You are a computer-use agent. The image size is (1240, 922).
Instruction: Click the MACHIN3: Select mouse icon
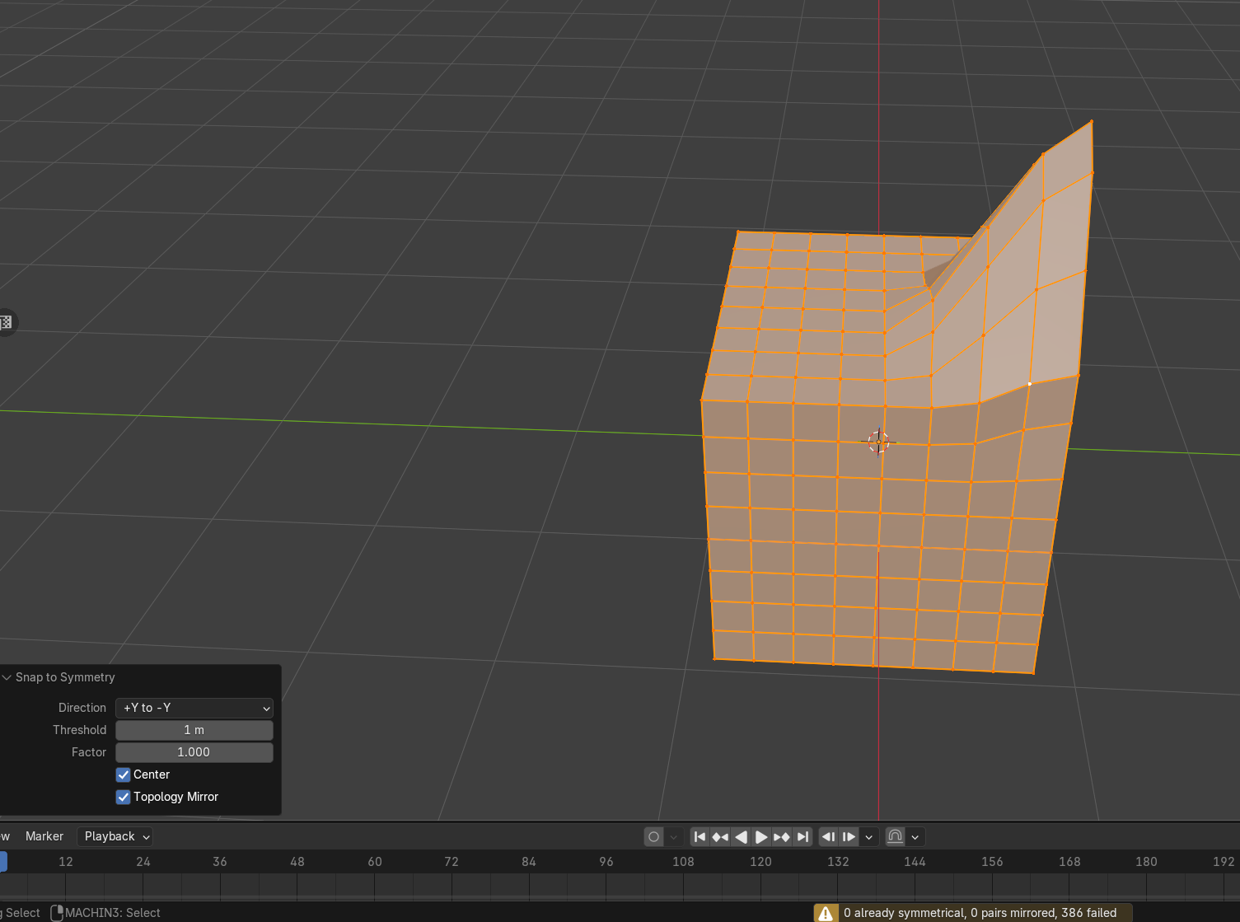(x=57, y=913)
